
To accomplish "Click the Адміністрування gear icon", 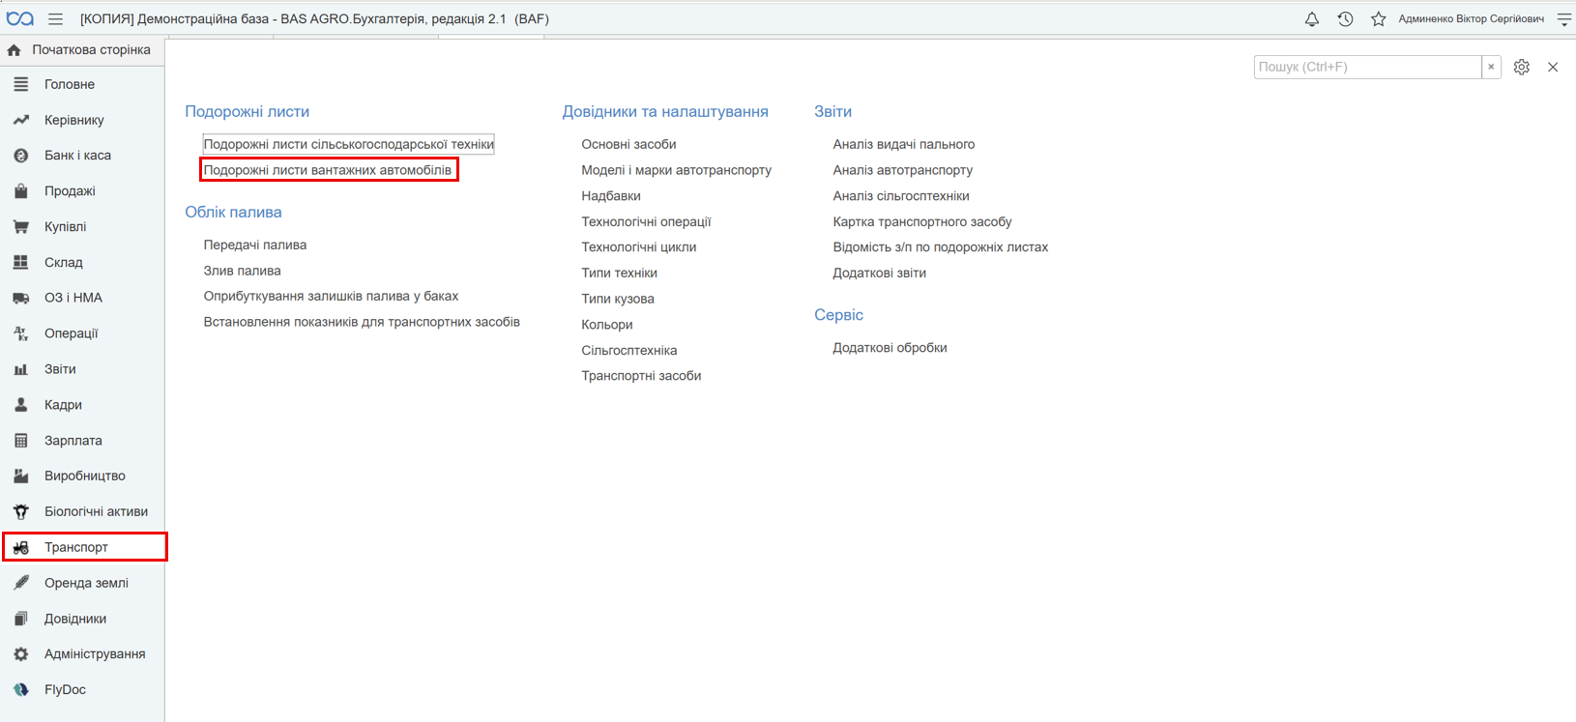I will (20, 654).
